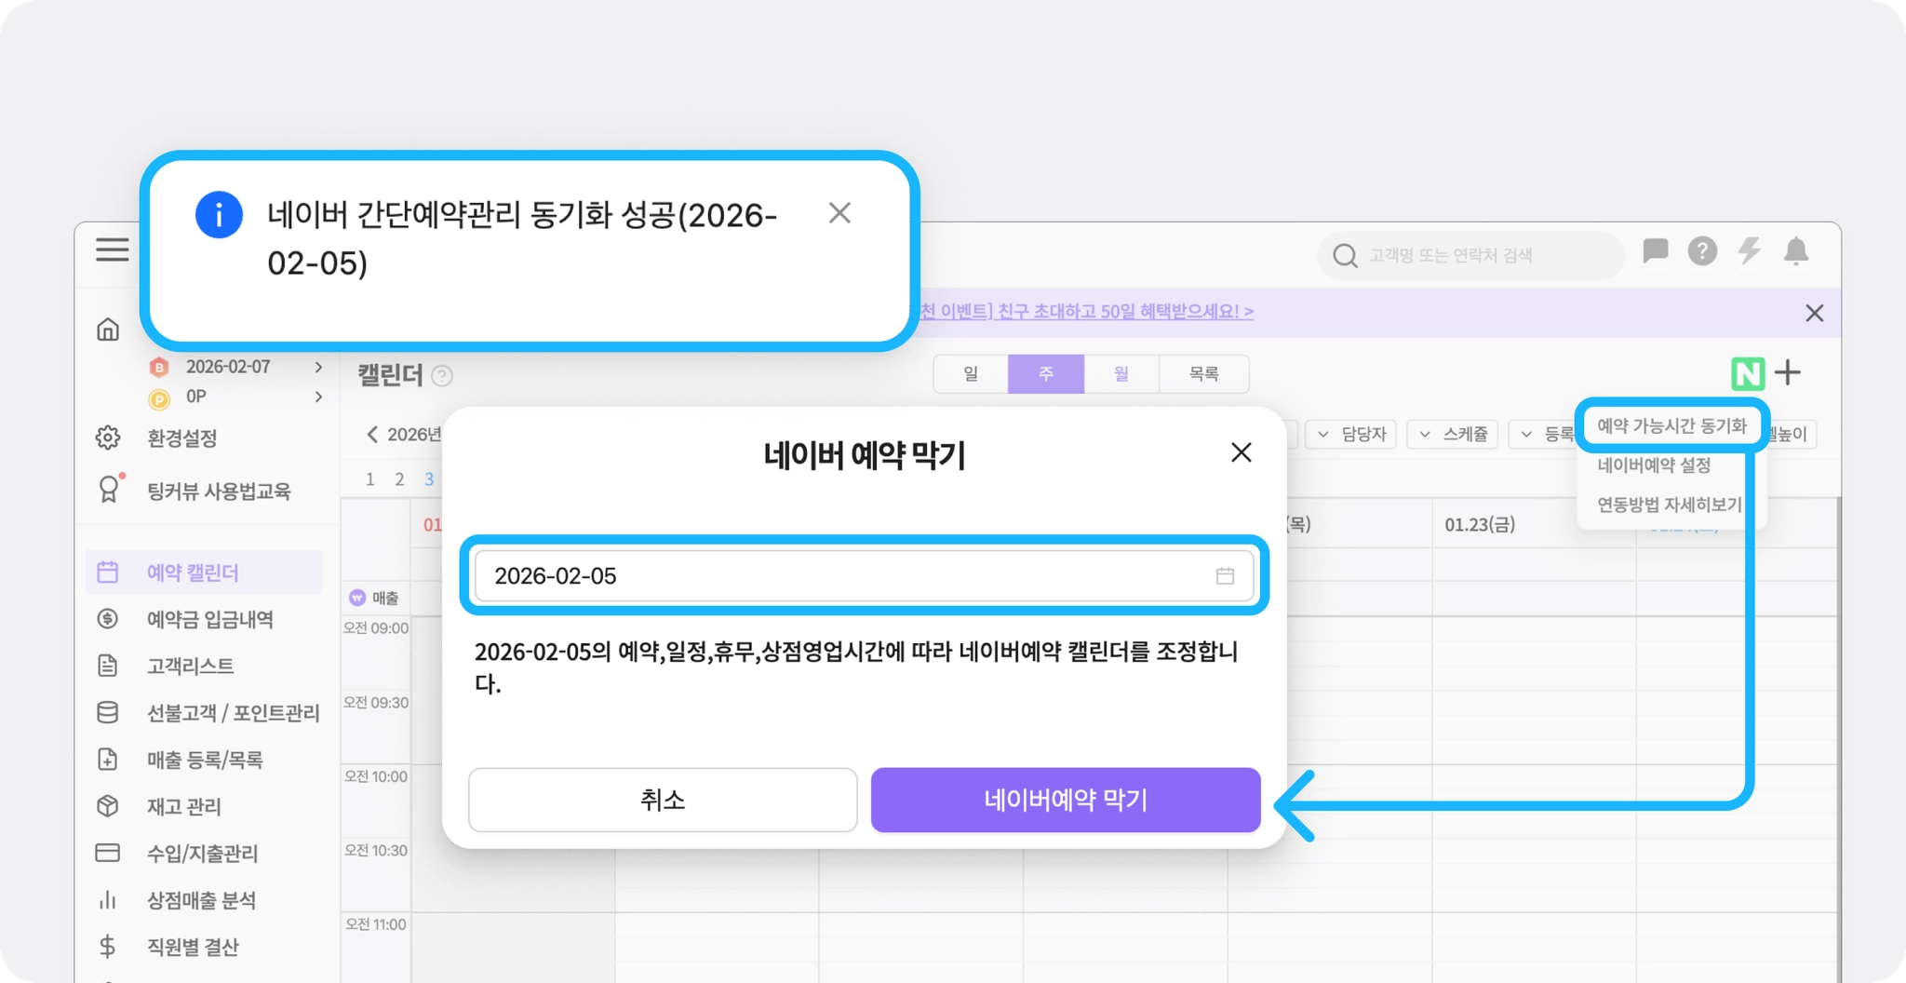The width and height of the screenshot is (1906, 983).
Task: Select 연동방법 자세히보기 menu item
Action: pyautogui.click(x=1669, y=505)
